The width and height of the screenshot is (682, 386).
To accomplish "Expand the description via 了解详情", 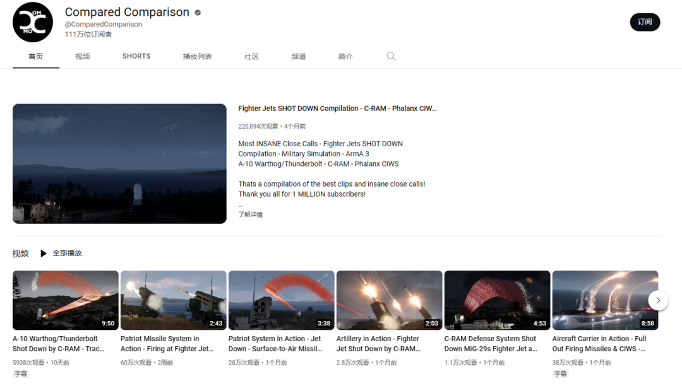I will [x=250, y=214].
